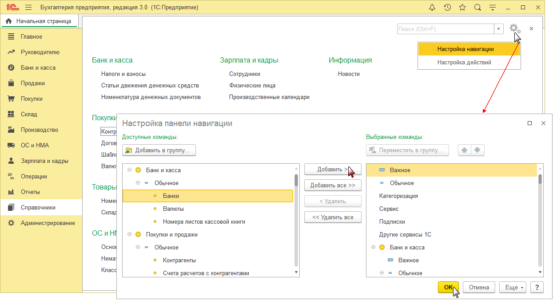Screen dimensions: 553x300
Task: Open help with the ? button
Action: click(x=537, y=287)
